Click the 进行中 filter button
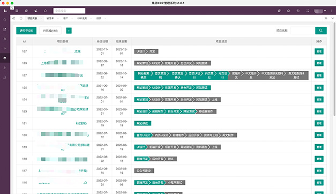The image size is (336, 194). pyautogui.click(x=26, y=31)
